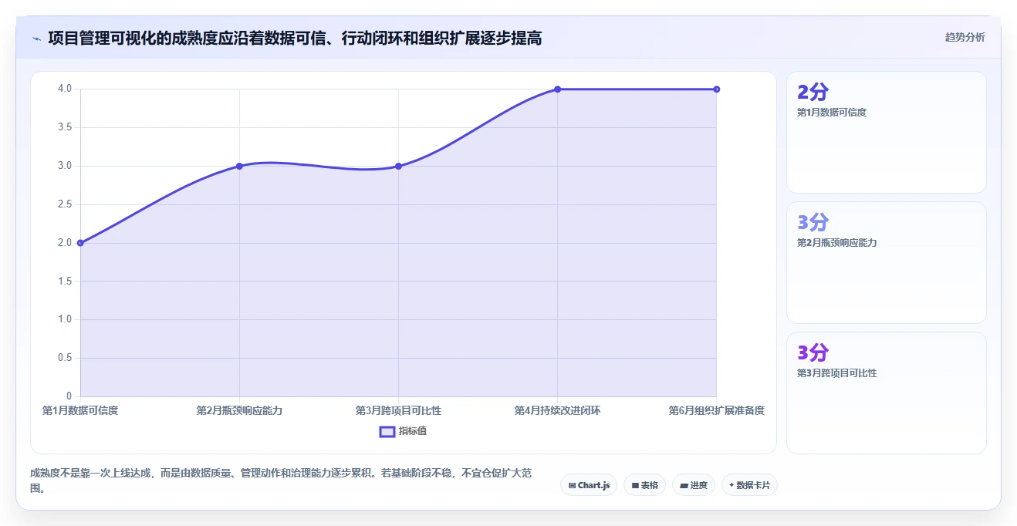Click y-axis tick 4.0
The height and width of the screenshot is (526, 1017).
(x=65, y=89)
